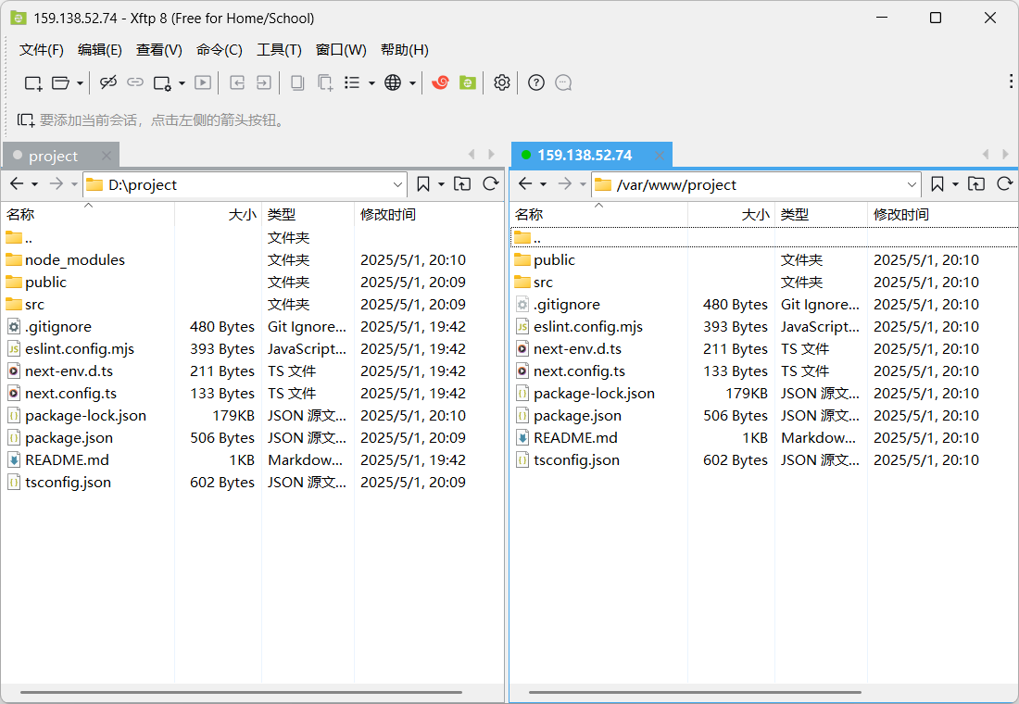The height and width of the screenshot is (704, 1019).
Task: Open the dropdown arrow beside Open Session
Action: (80, 83)
